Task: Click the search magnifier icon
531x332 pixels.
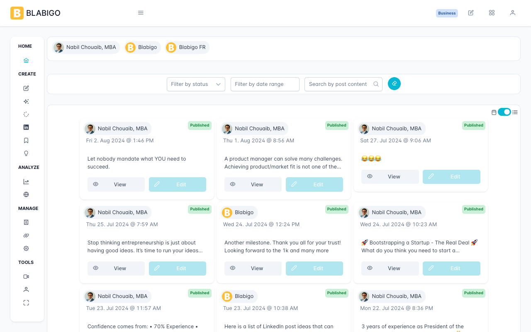Action: click(x=376, y=84)
